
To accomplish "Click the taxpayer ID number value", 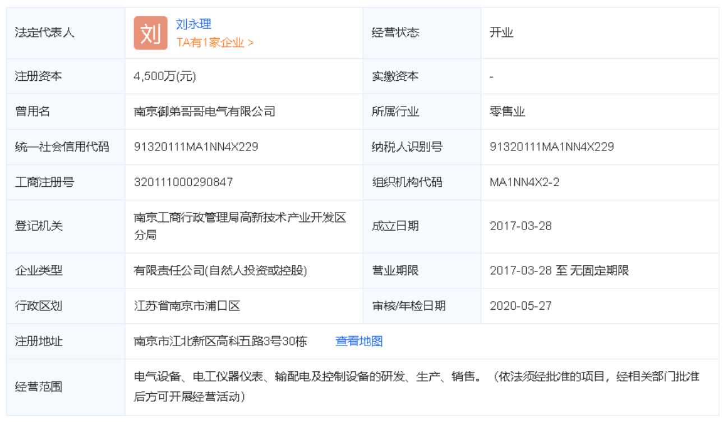I will [551, 147].
